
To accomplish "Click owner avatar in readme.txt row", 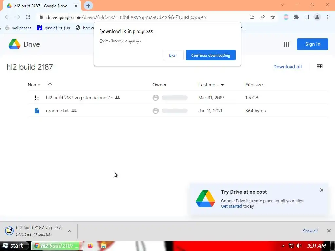I will tap(155, 111).
